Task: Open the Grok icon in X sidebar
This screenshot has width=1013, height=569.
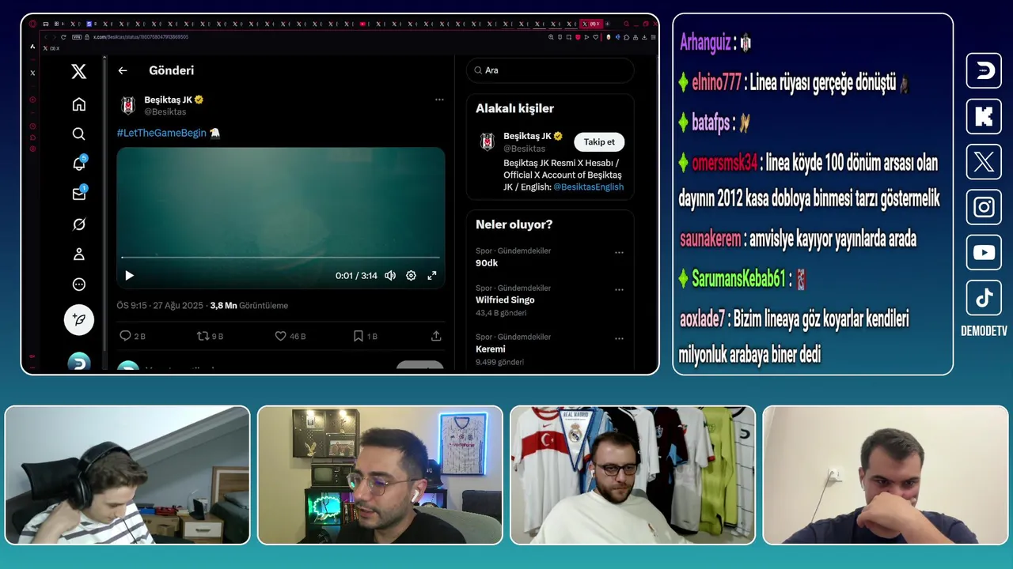Action: [78, 224]
